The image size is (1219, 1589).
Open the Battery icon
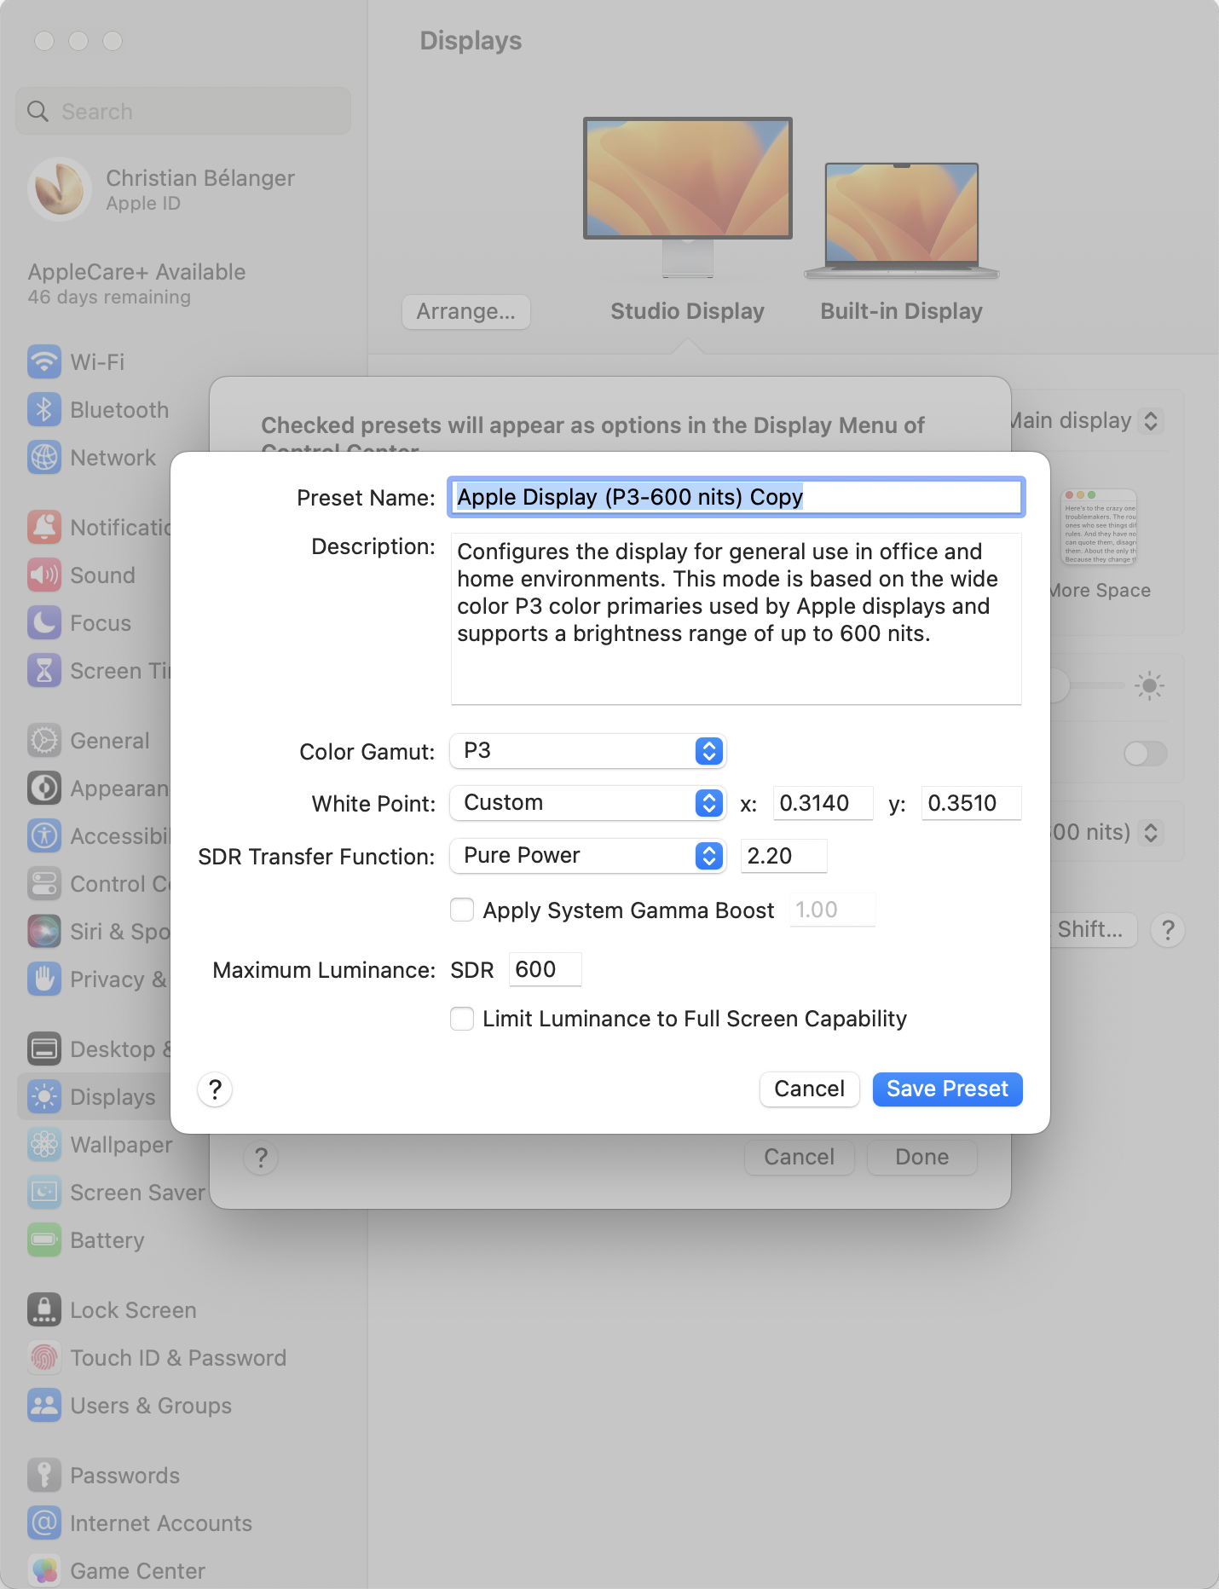point(44,1240)
